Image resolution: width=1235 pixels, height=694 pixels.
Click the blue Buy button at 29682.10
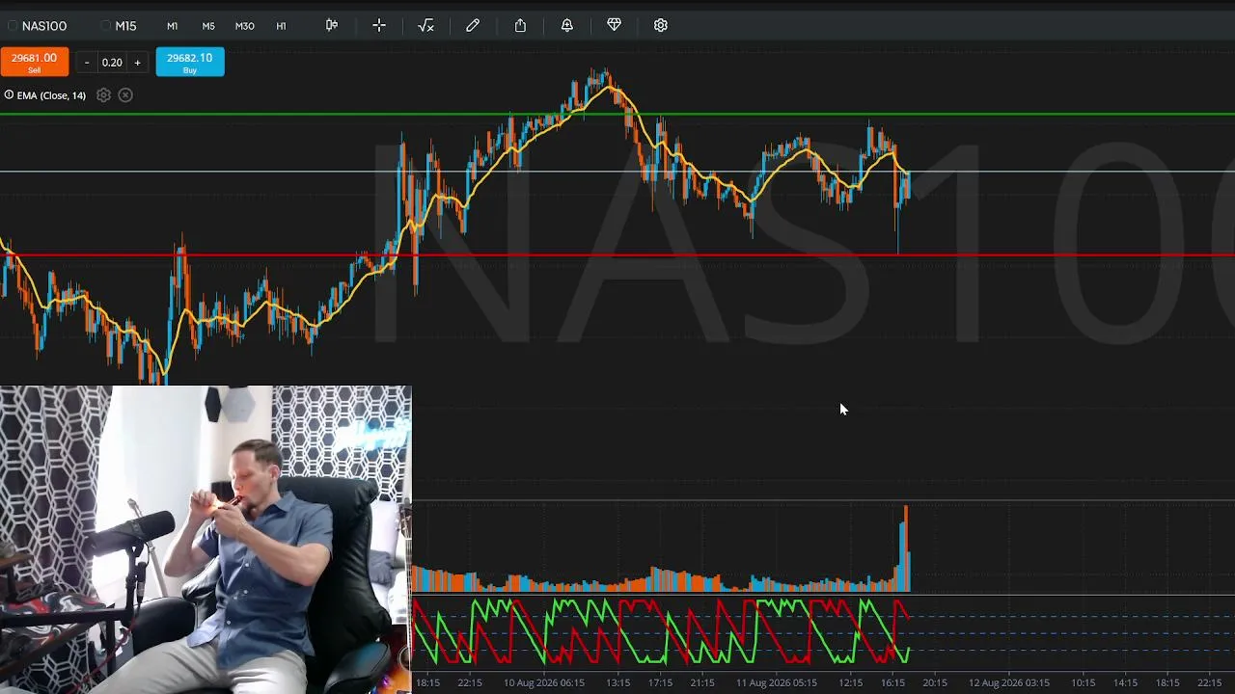[190, 62]
